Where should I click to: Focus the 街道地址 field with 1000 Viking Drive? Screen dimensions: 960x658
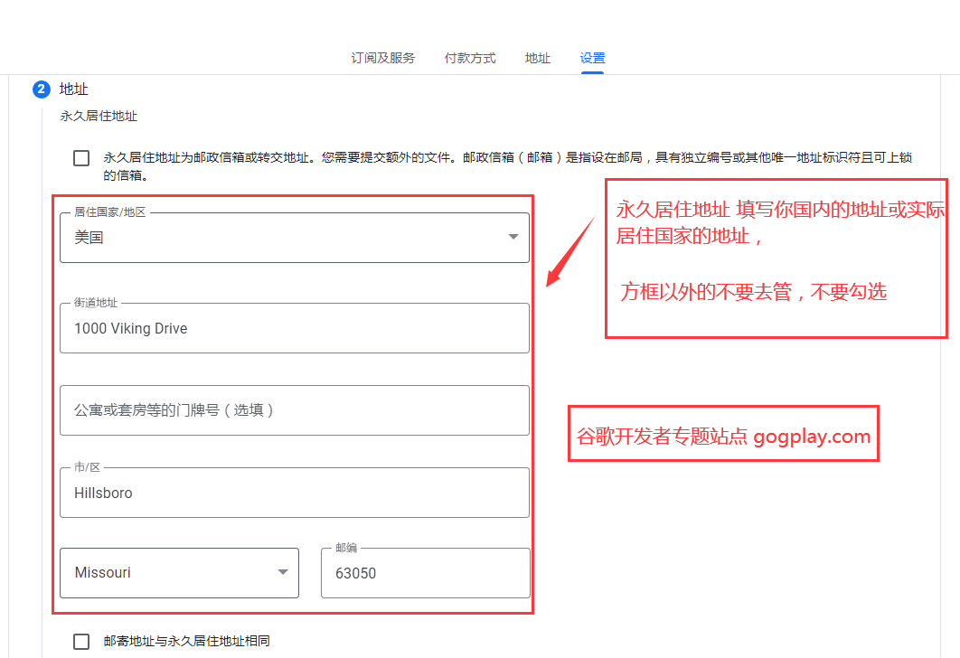tap(295, 328)
